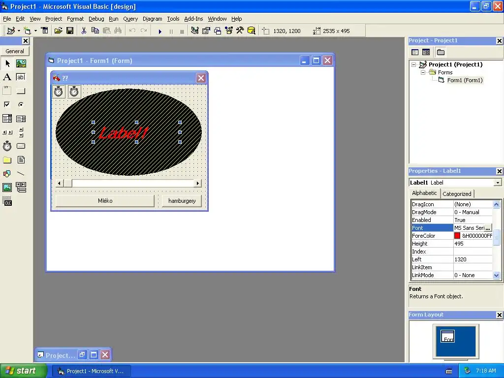504x378 pixels.
Task: Select the Frame tool in toolbox
Action: (7, 91)
